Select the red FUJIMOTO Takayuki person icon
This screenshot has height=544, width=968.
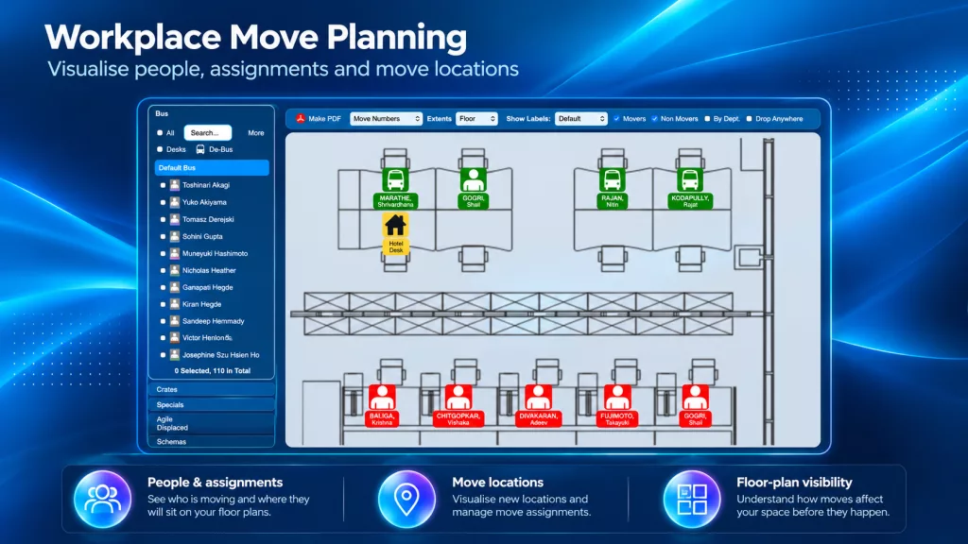617,398
